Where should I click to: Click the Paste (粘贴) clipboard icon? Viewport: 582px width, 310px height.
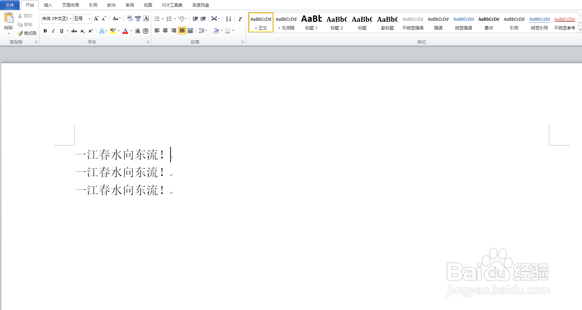[8, 18]
